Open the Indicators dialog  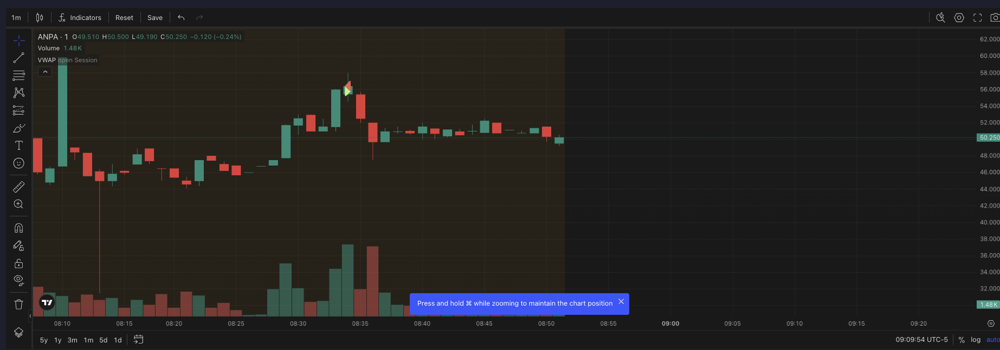tap(80, 18)
